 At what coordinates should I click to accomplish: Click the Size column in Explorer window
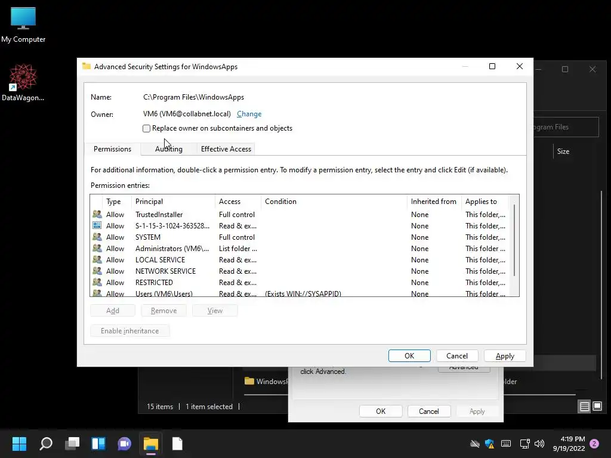[563, 151]
